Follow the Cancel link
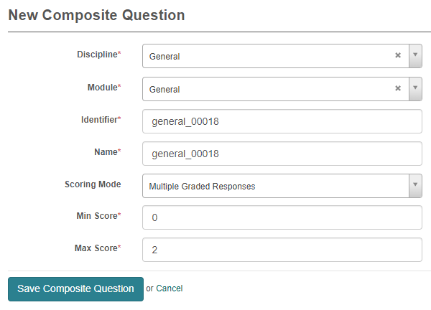Screen dimensions: 431x310 coord(170,288)
